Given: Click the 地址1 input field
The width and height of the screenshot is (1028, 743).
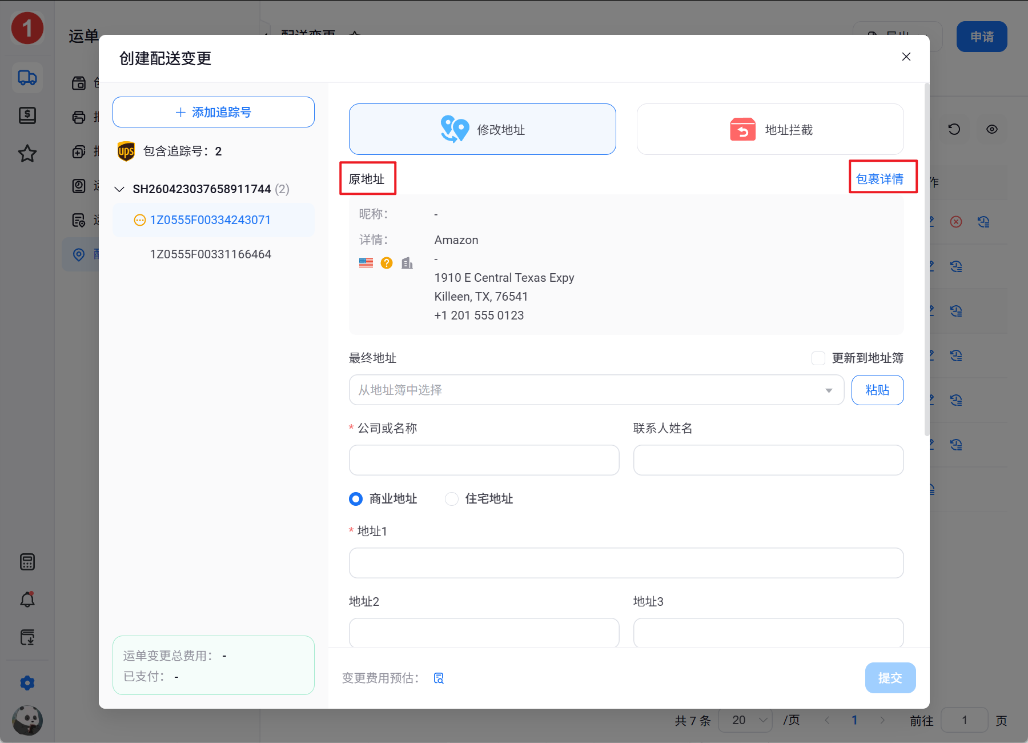Looking at the screenshot, I should tap(627, 563).
